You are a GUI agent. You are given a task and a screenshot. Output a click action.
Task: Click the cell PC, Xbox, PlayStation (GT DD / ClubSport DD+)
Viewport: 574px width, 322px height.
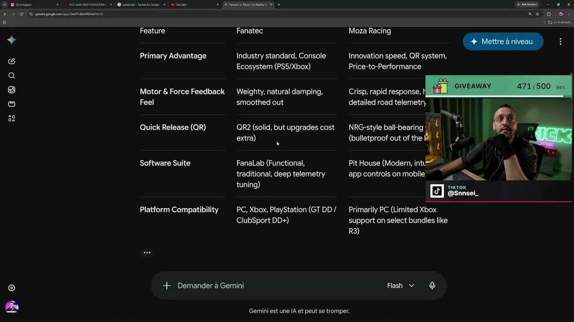point(287,215)
